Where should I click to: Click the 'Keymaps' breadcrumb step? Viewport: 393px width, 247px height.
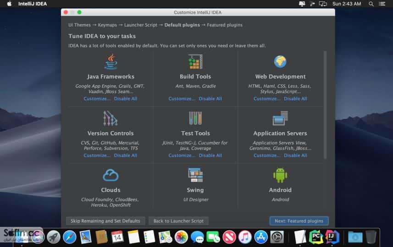[x=107, y=25]
